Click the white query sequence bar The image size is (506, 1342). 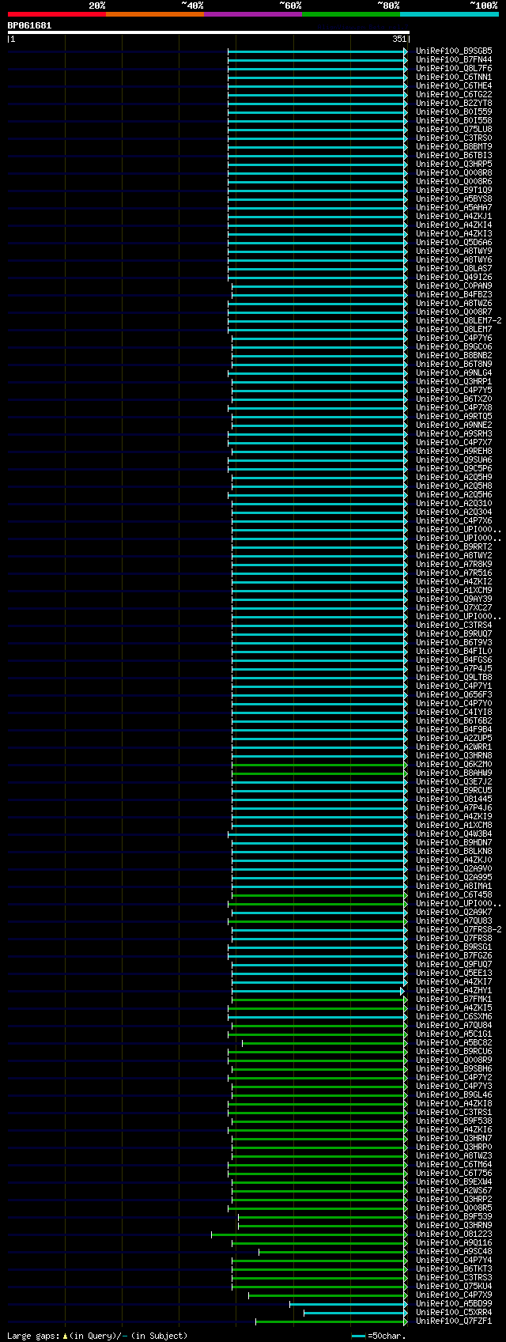208,32
